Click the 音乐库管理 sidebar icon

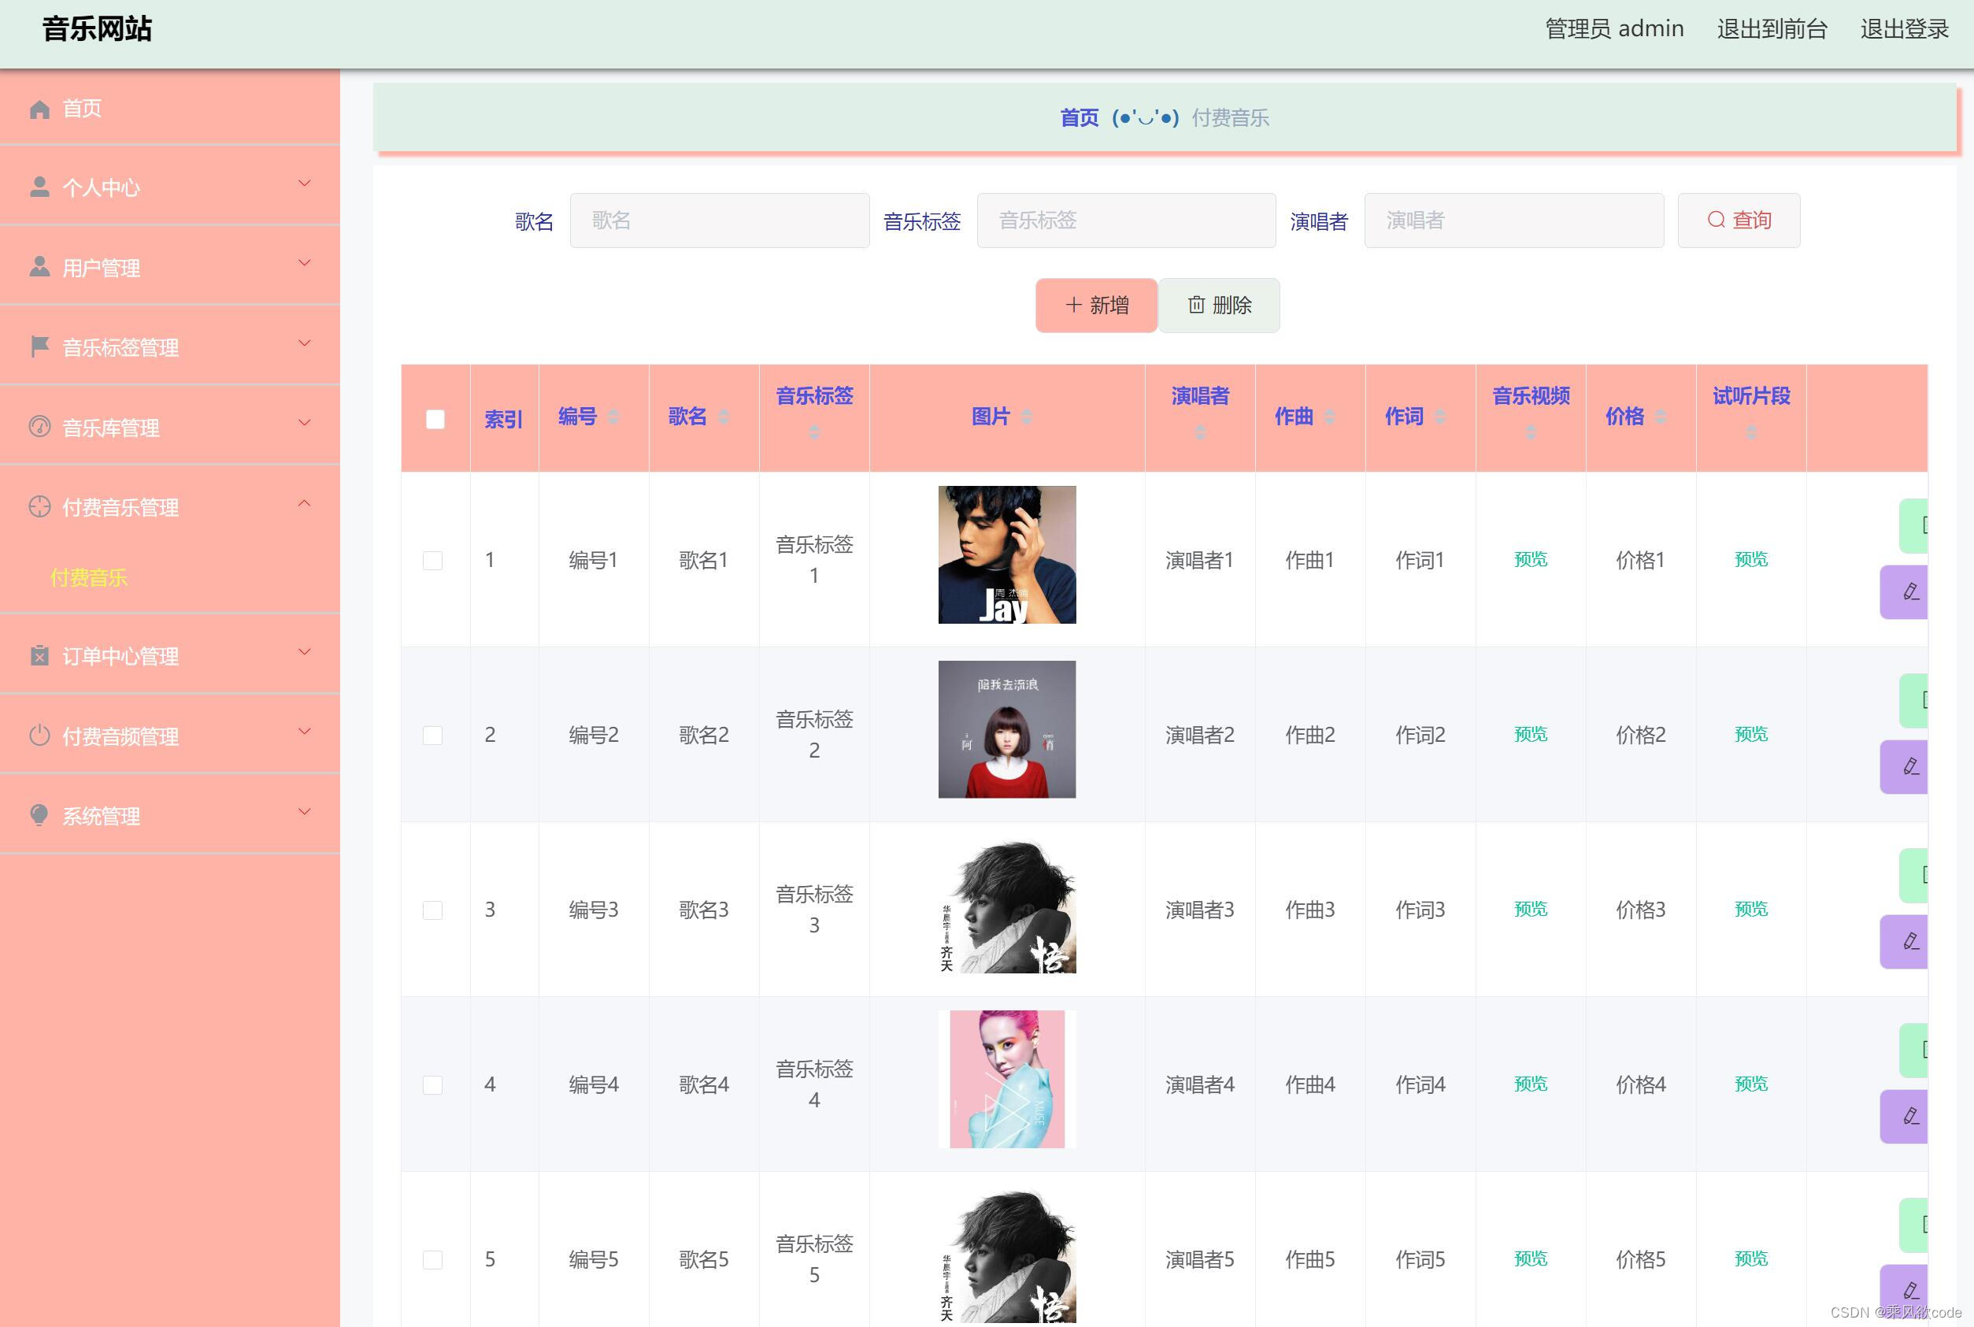(39, 427)
